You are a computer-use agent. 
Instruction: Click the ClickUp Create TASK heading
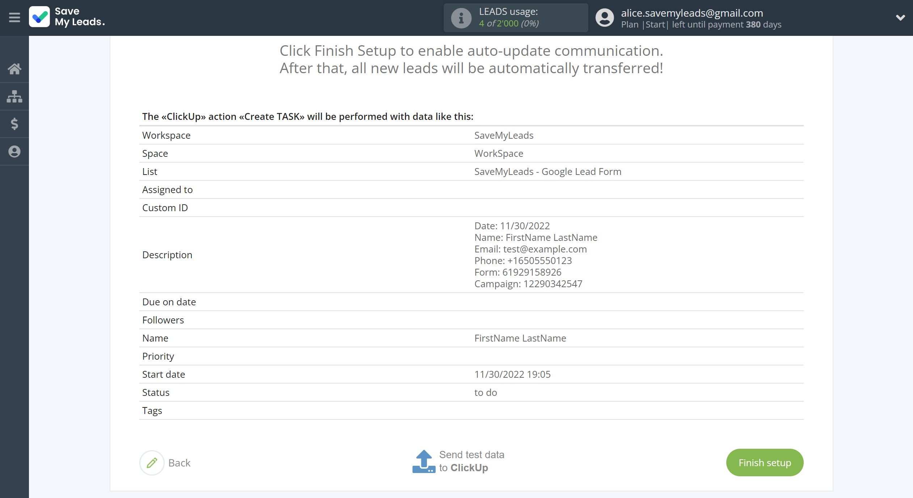308,117
